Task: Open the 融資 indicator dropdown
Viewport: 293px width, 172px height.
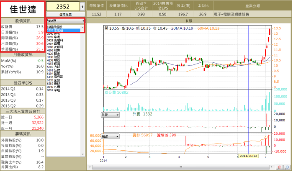Action: 110,136
